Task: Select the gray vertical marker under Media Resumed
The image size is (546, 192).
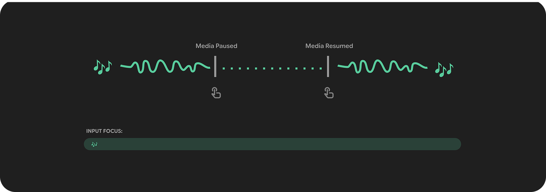Action: click(x=328, y=66)
